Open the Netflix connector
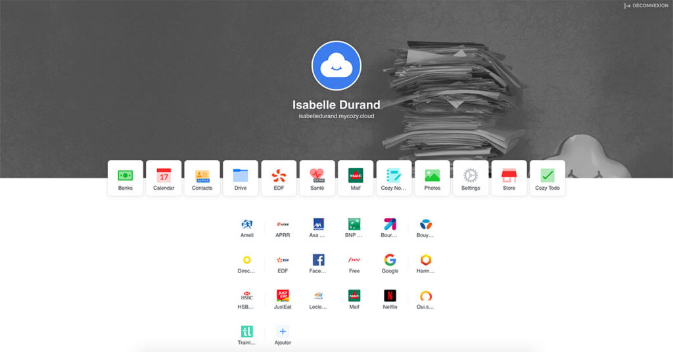673x352 pixels. point(390,299)
